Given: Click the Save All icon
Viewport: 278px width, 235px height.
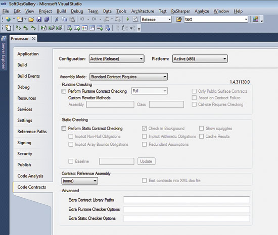Looking at the screenshot, I should 47,19.
